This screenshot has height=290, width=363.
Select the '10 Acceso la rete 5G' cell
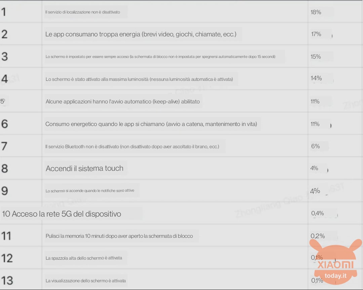[x=62, y=214]
